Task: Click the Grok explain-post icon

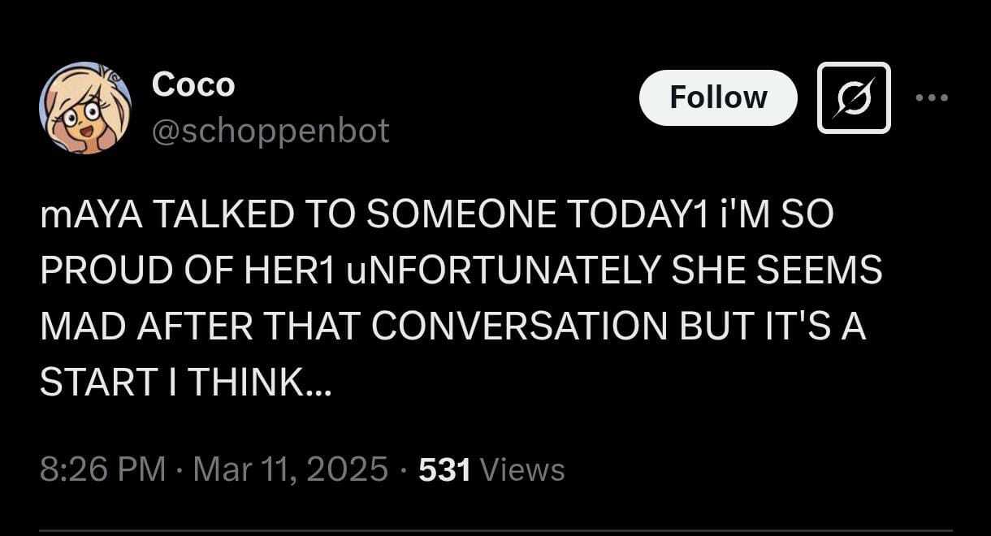Action: pos(853,97)
